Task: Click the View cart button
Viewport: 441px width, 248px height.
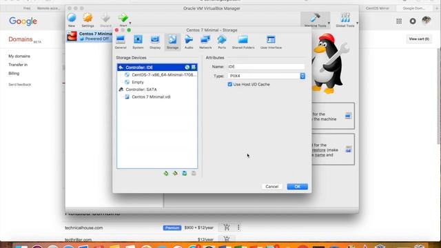Action: point(419,39)
